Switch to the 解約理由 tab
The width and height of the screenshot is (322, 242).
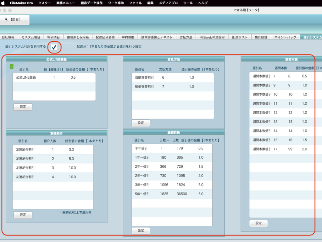pyautogui.click(x=128, y=37)
